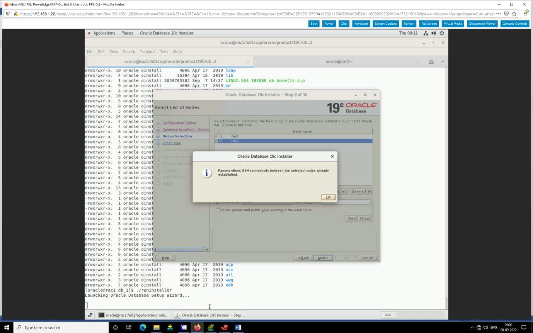Screen dimensions: 533x333
Task: Open File Explorer from taskbar
Action: coord(156,327)
